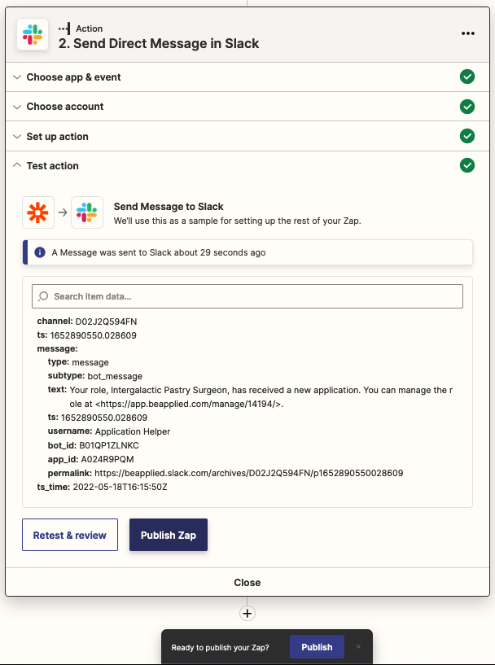The image size is (495, 665).
Task: Click the Slack app icon in step header
Action: (x=33, y=34)
